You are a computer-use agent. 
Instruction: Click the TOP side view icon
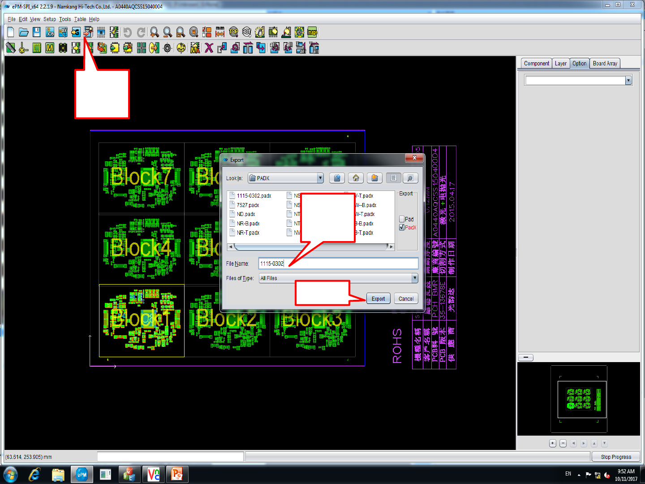tap(233, 32)
